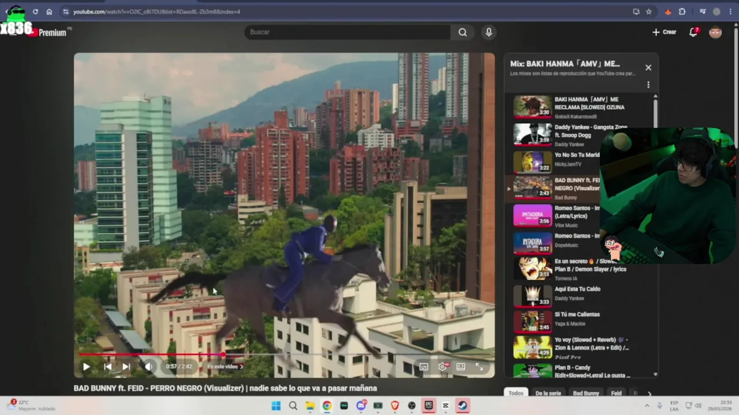
Task: Expand the 'En este video' chapters chevron
Action: click(241, 367)
